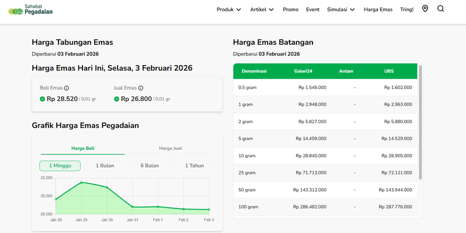Click the 5 gram row label
This screenshot has width=466, height=233.
click(246, 139)
